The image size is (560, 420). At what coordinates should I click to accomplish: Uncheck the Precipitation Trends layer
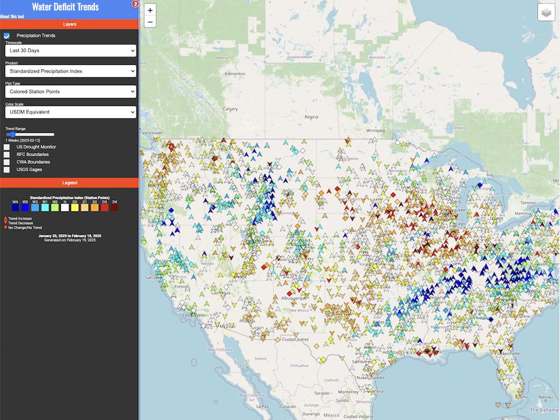coord(8,35)
